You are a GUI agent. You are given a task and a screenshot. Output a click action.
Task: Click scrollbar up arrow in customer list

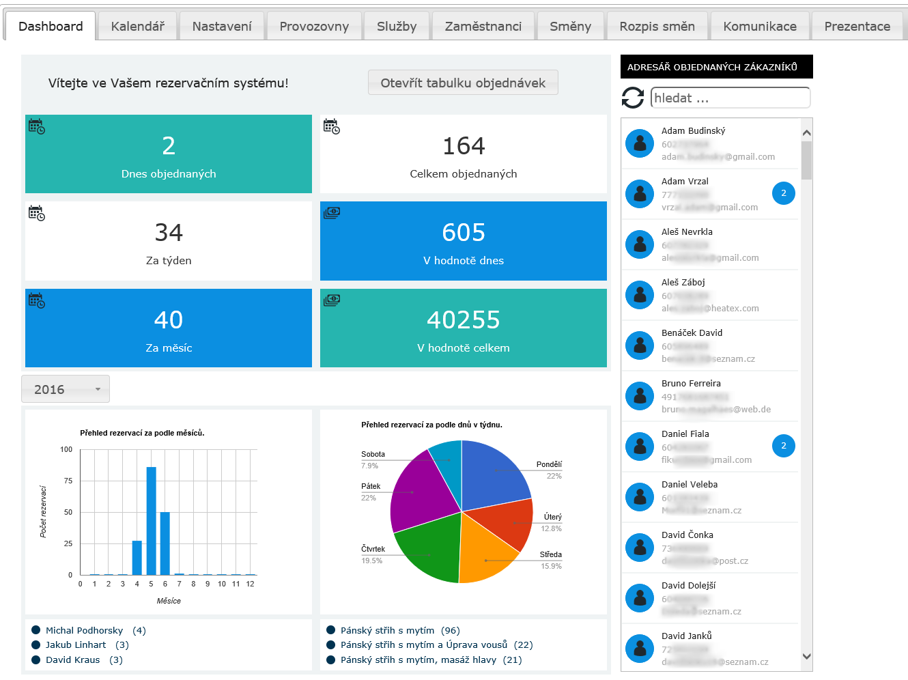(806, 132)
